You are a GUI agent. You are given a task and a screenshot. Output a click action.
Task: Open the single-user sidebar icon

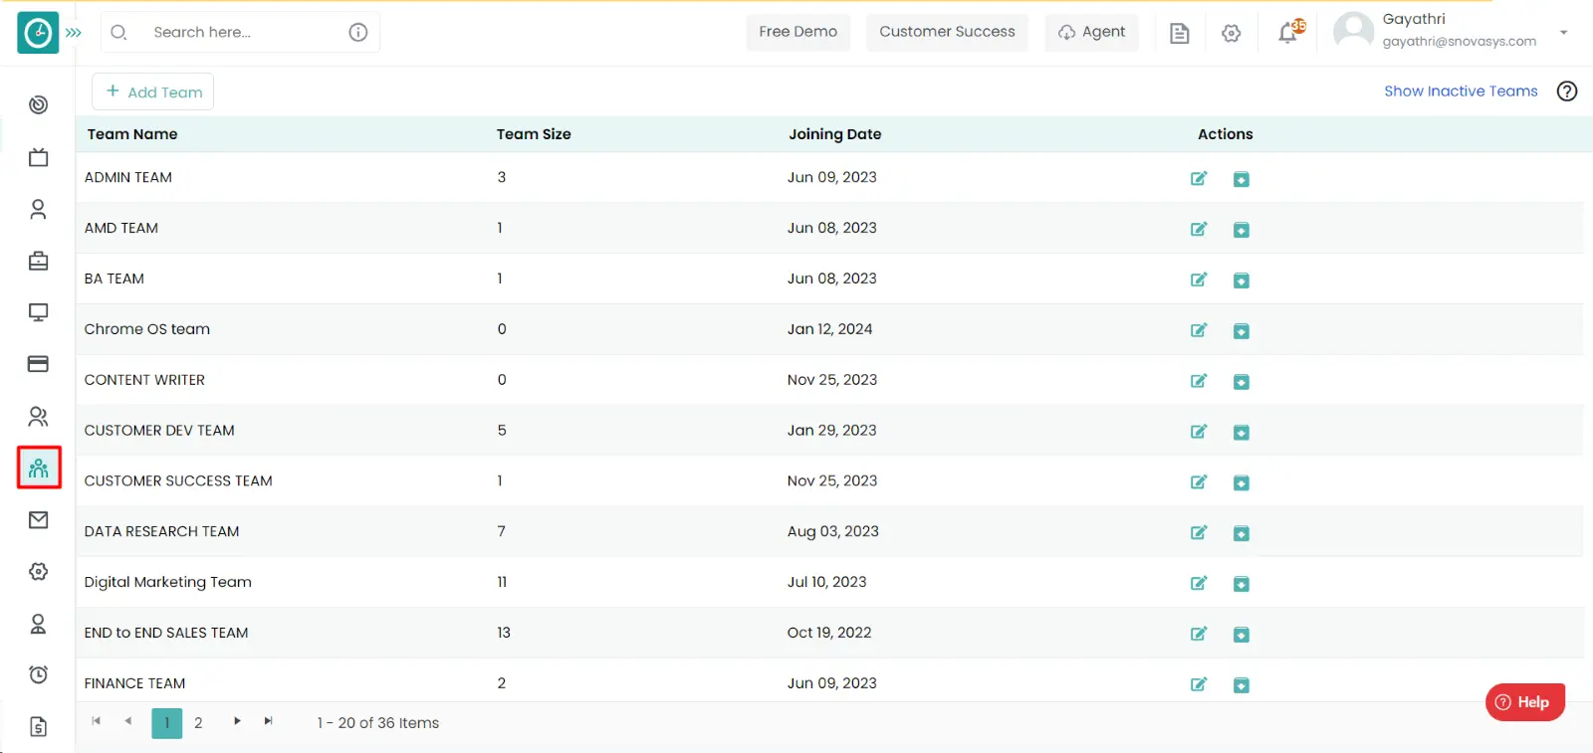(39, 209)
